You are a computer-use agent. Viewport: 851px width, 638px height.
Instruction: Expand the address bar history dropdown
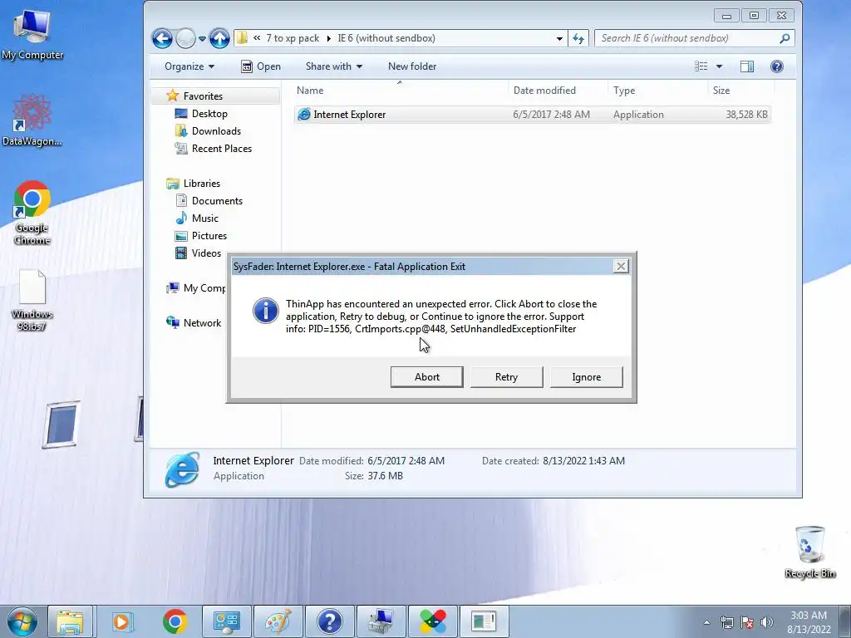559,38
